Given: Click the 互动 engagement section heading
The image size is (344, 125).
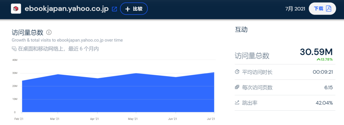Looking at the screenshot, I should click(x=241, y=30).
